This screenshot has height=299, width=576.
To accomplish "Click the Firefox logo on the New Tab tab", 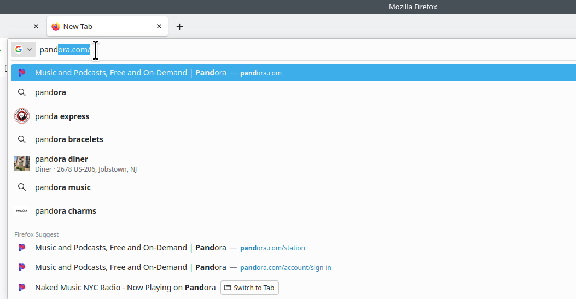I will (55, 26).
